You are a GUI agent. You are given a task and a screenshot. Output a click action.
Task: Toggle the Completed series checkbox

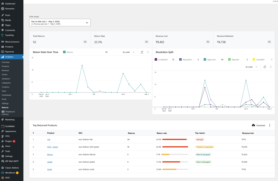156,59
